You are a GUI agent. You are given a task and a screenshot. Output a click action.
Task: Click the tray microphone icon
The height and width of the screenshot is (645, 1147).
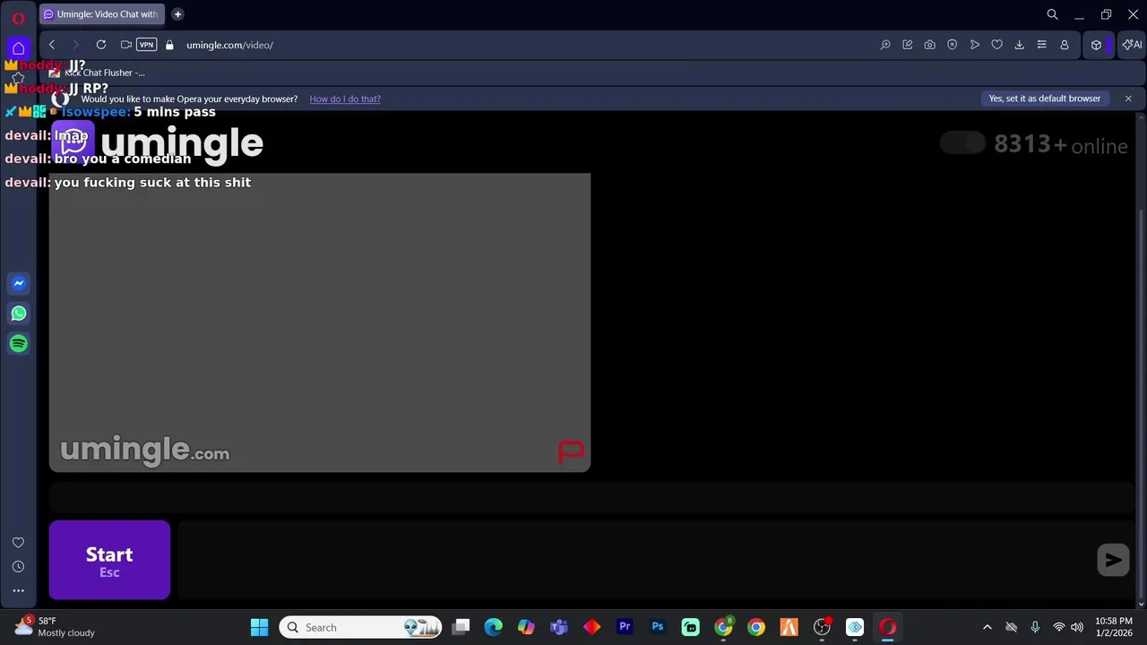tap(1035, 627)
